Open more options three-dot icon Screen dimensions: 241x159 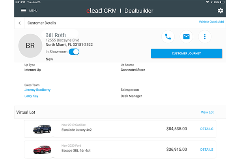click(205, 37)
